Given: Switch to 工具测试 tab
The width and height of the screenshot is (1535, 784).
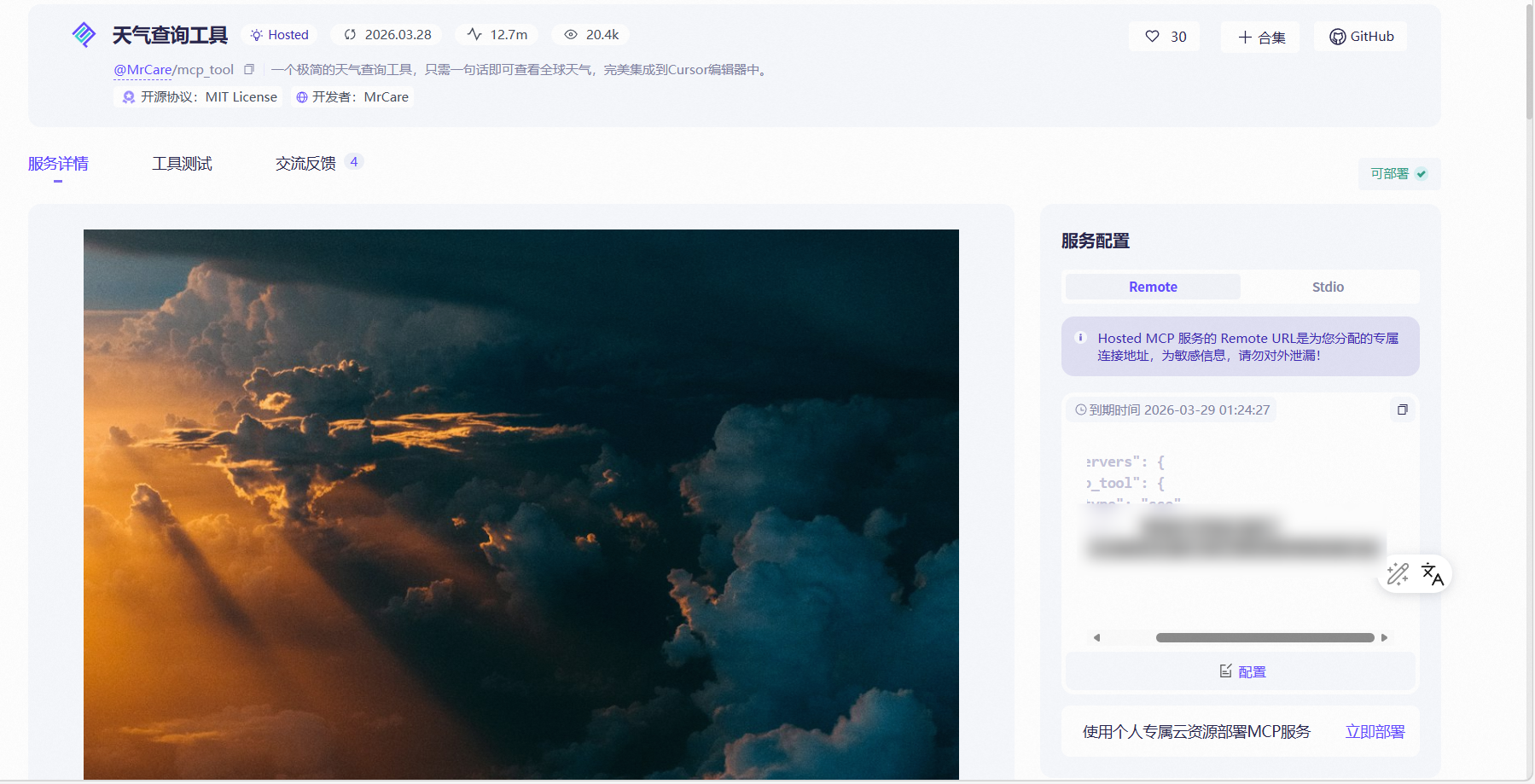Looking at the screenshot, I should 182,163.
